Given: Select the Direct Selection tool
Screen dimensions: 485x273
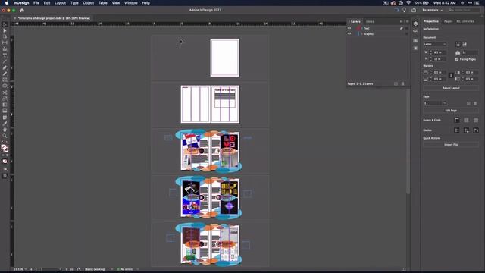Looking at the screenshot, I should 5,30.
